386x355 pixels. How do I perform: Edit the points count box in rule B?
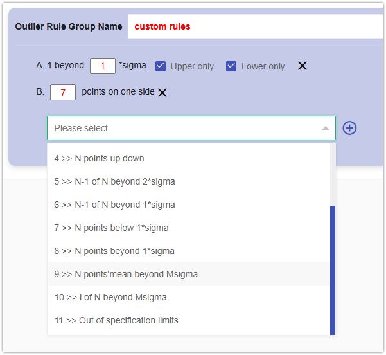point(63,93)
